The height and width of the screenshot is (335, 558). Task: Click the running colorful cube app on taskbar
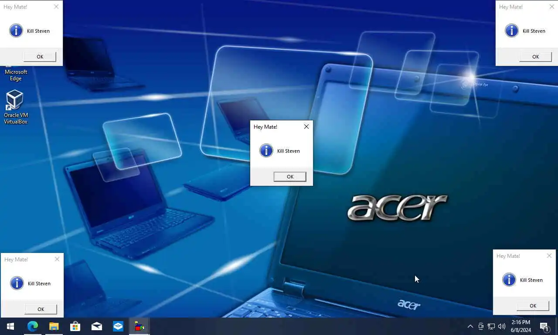tap(139, 326)
